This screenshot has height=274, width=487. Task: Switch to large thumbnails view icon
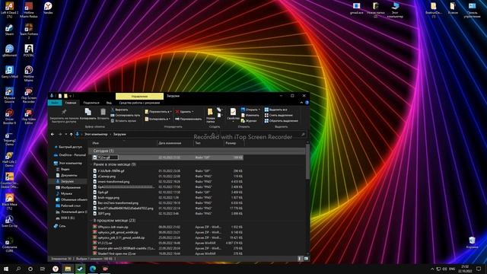[x=306, y=259]
